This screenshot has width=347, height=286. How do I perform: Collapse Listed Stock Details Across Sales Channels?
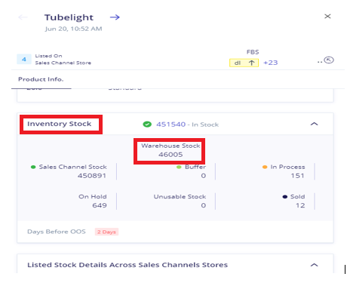(x=315, y=265)
